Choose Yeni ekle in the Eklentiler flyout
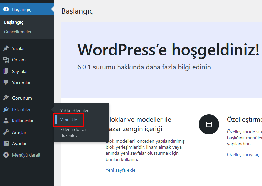 [69, 120]
